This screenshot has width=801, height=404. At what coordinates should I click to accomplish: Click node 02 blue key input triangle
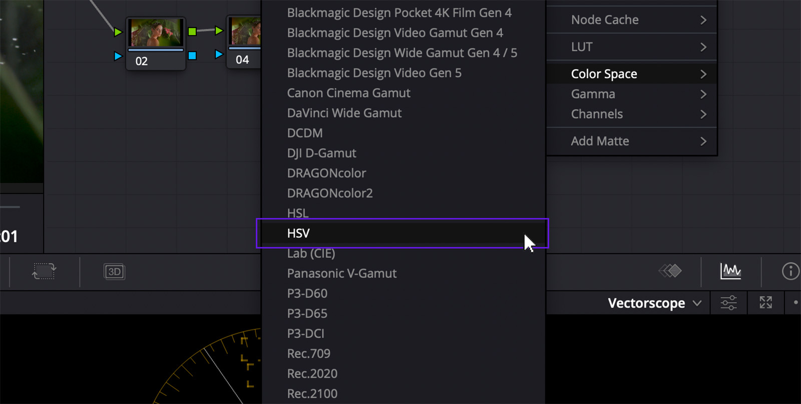click(x=118, y=56)
